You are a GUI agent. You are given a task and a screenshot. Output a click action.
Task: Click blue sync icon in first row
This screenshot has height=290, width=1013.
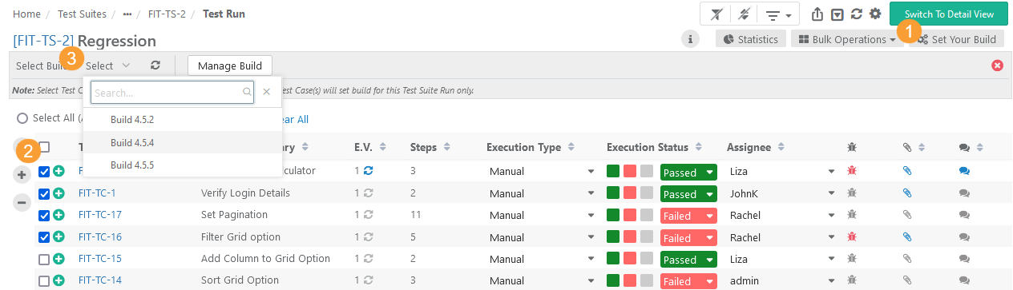pos(369,171)
